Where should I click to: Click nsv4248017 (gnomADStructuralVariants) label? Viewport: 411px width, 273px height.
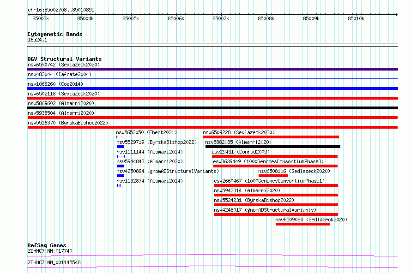265,210
